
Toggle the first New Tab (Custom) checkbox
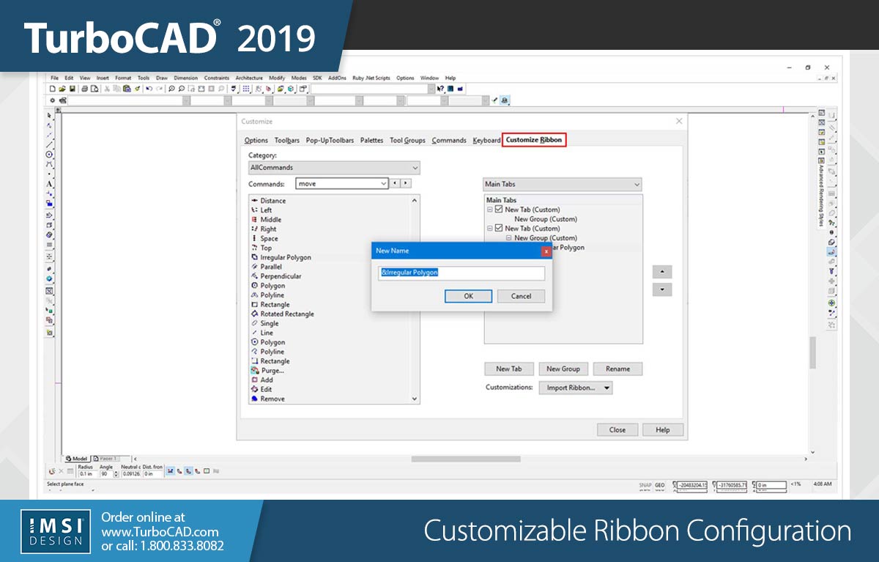(x=499, y=210)
